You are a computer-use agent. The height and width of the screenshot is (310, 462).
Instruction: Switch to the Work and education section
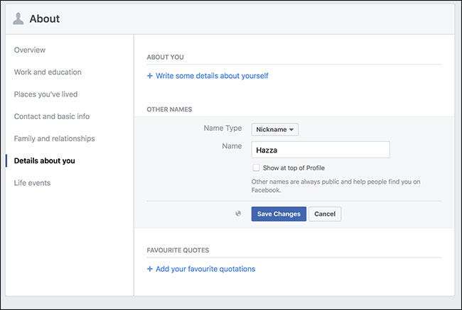(x=48, y=72)
